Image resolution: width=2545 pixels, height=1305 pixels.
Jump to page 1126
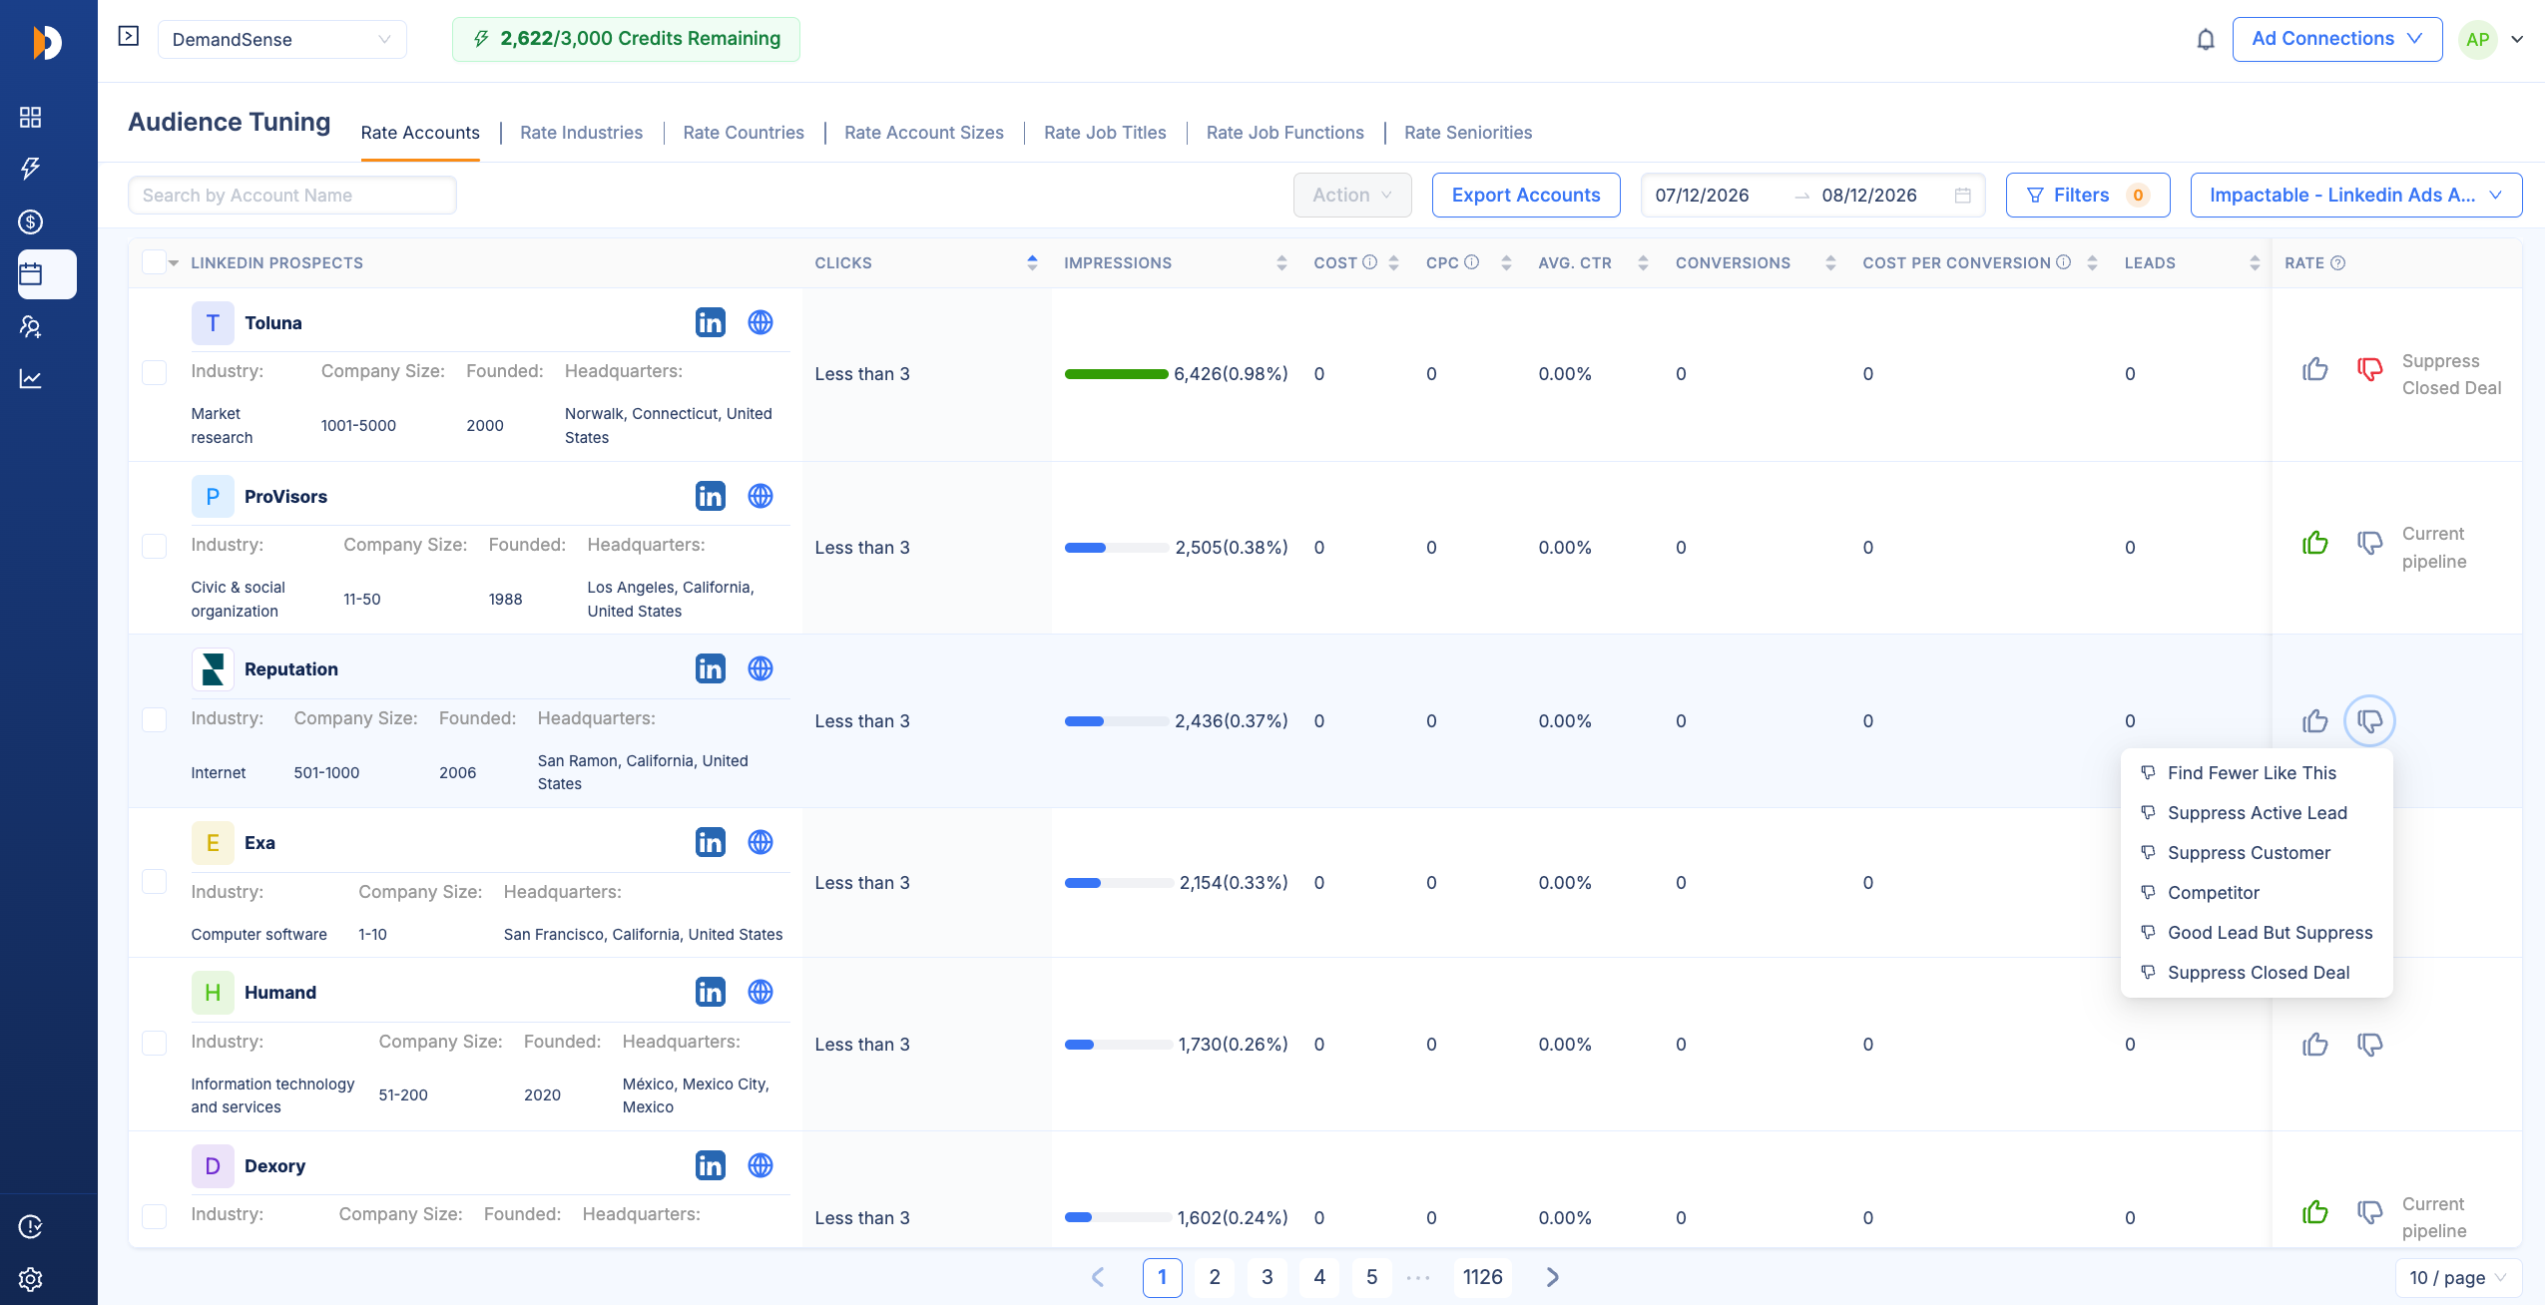coord(1483,1277)
